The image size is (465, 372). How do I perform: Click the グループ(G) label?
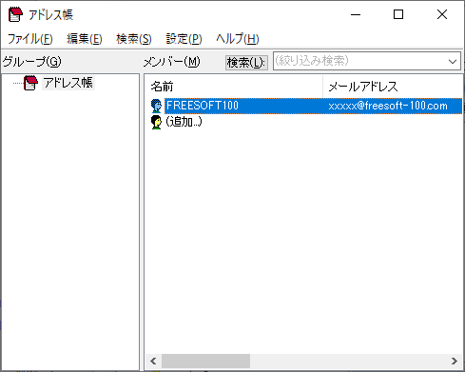[32, 62]
